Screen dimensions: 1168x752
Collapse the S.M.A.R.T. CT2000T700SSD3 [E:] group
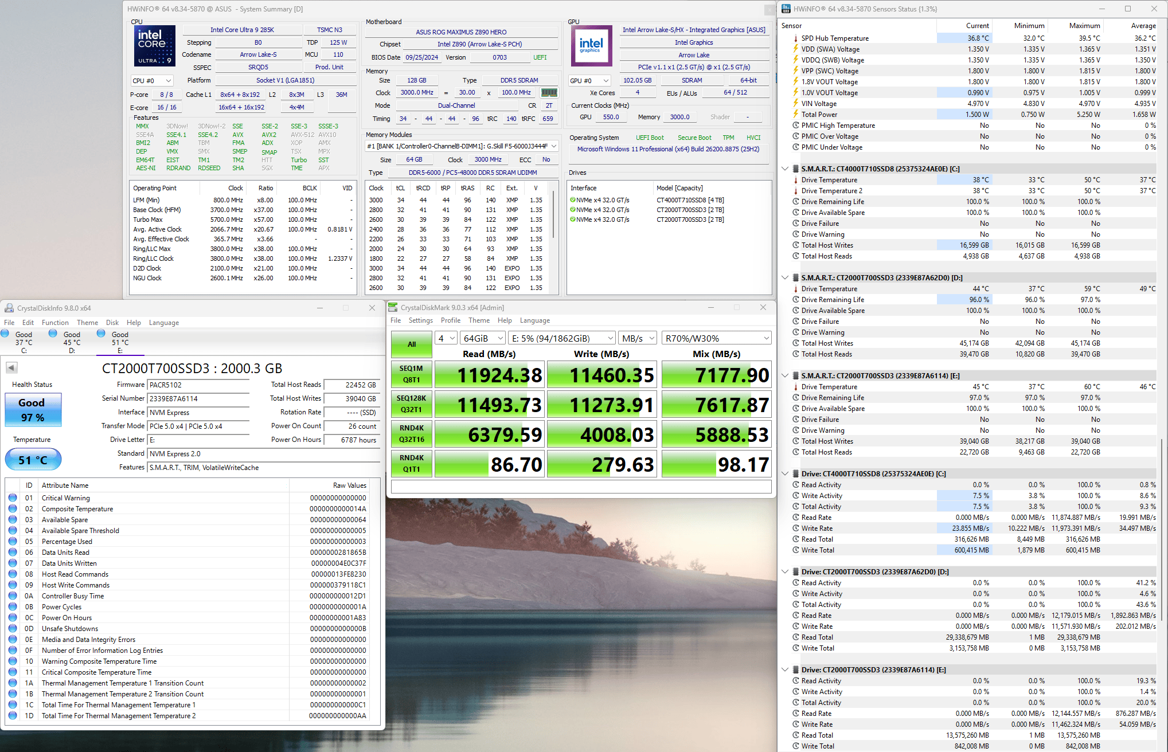click(x=785, y=376)
